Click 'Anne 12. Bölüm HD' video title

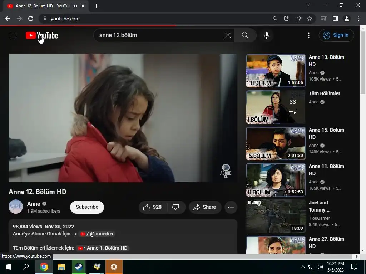tap(38, 192)
